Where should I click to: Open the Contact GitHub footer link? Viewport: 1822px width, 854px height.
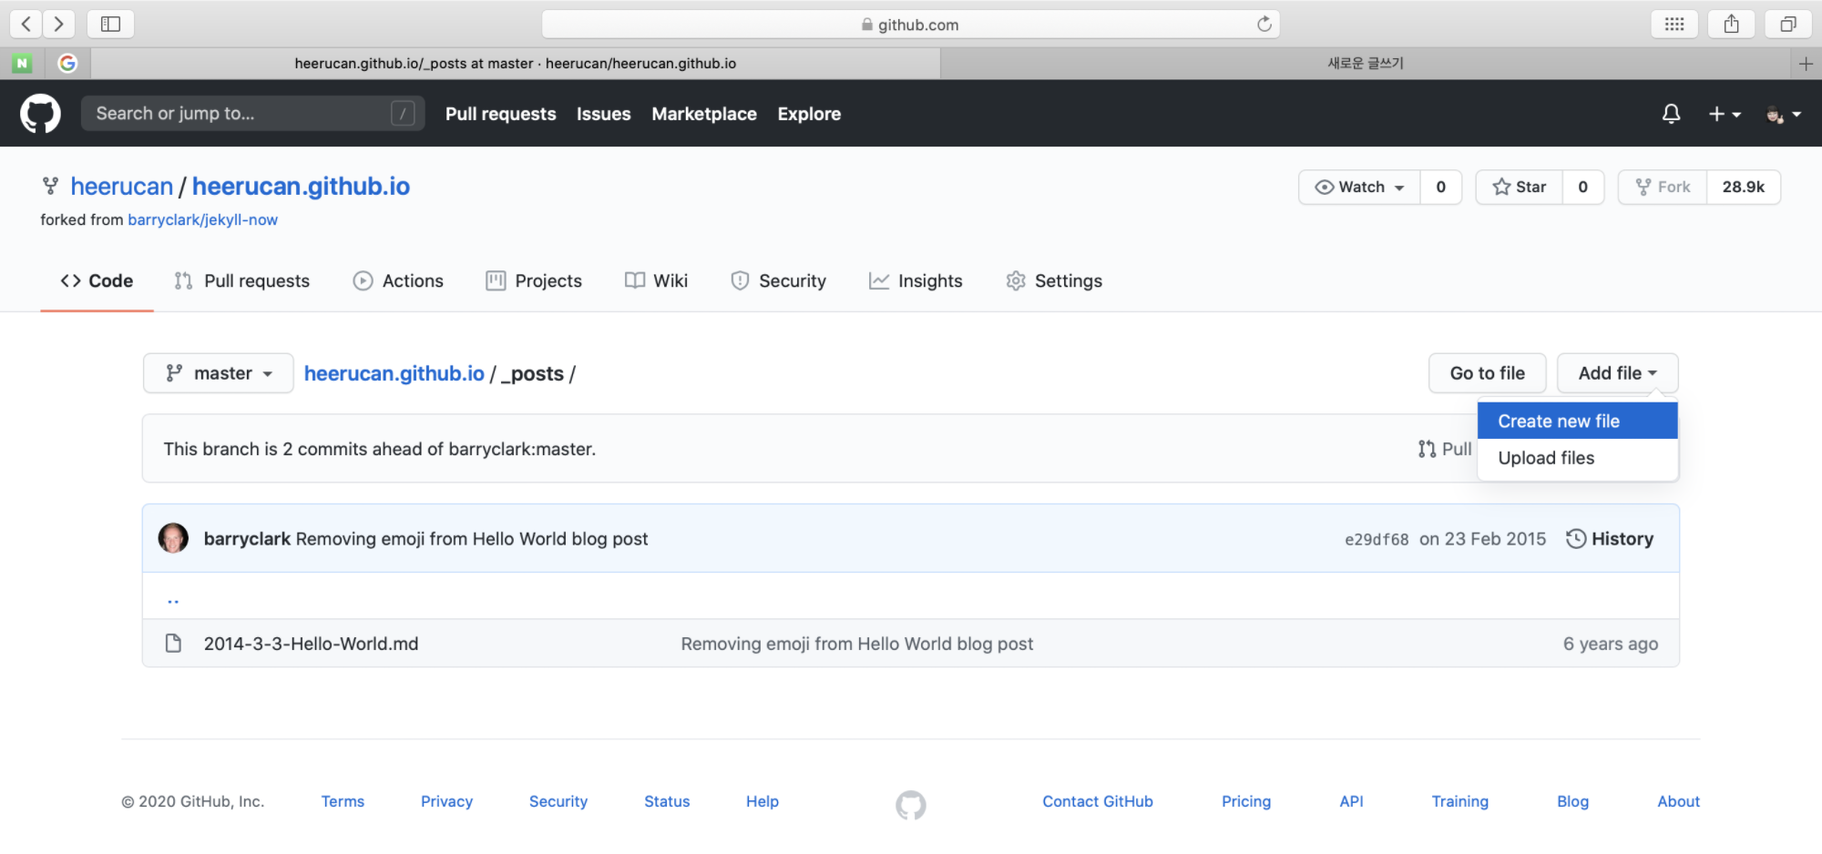(1098, 801)
